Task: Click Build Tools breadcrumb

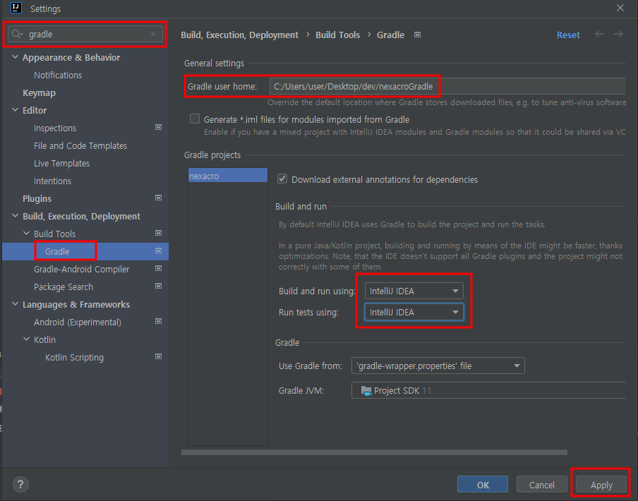Action: (338, 35)
